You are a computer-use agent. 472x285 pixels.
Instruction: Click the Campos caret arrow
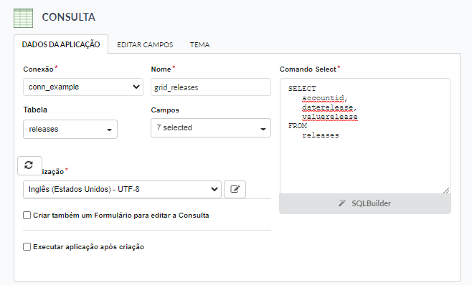[x=263, y=129]
